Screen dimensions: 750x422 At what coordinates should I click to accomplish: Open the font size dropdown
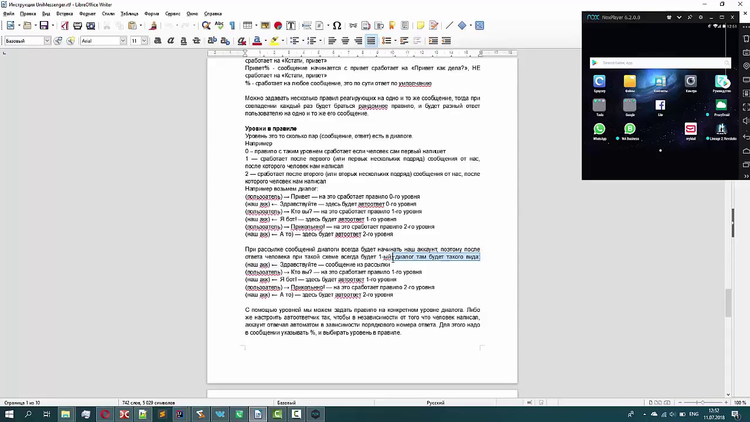pyautogui.click(x=144, y=41)
